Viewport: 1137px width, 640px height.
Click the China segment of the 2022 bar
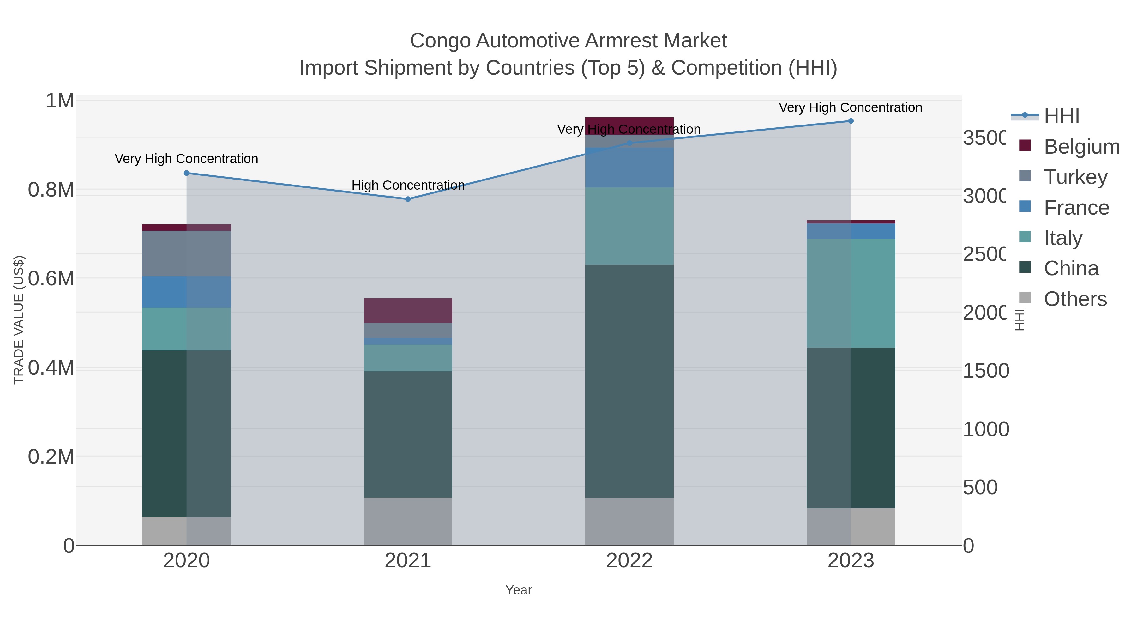[x=629, y=381]
